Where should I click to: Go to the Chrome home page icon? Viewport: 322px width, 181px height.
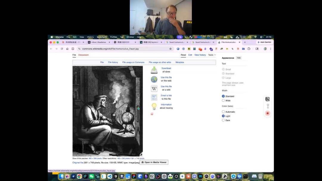coord(67,49)
